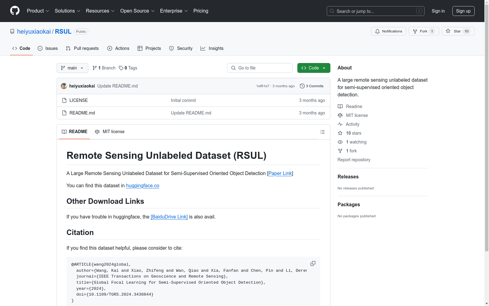Click the book icon beside Readme
The image size is (489, 306).
[x=340, y=106]
